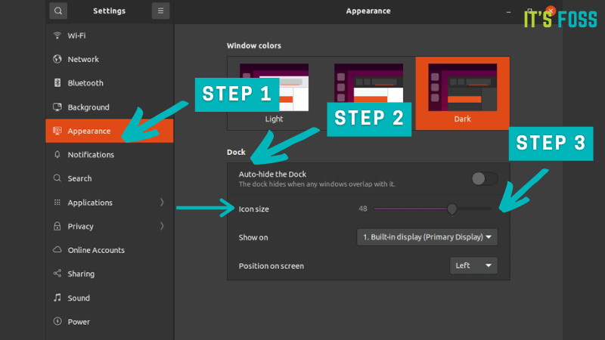Viewport: 605px width, 340px height.
Task: Expand the Applications submenu chevron
Action: [162, 202]
